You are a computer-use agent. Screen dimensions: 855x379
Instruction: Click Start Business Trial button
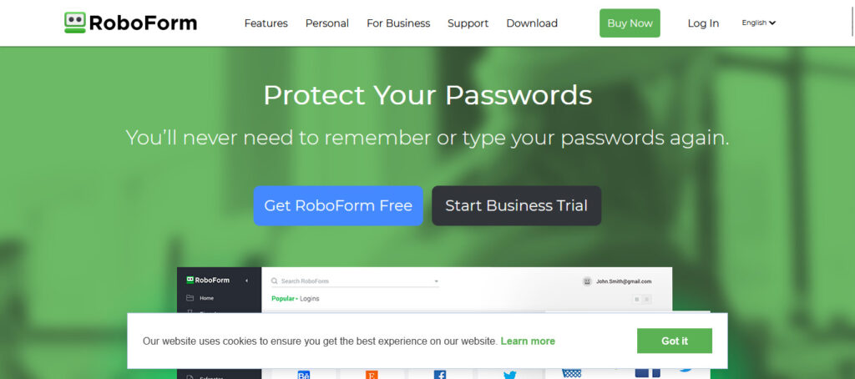pos(516,205)
